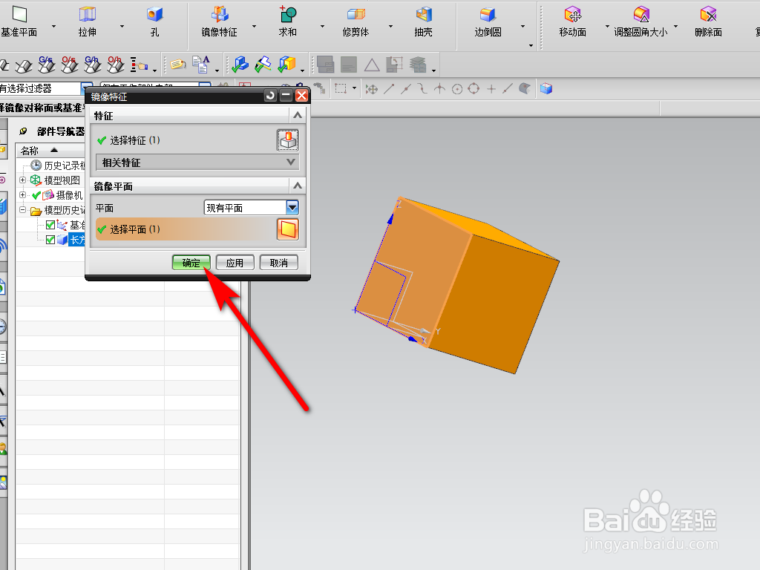This screenshot has width=760, height=570.
Task: Click the 部件导航器 panel title
Action: [61, 131]
